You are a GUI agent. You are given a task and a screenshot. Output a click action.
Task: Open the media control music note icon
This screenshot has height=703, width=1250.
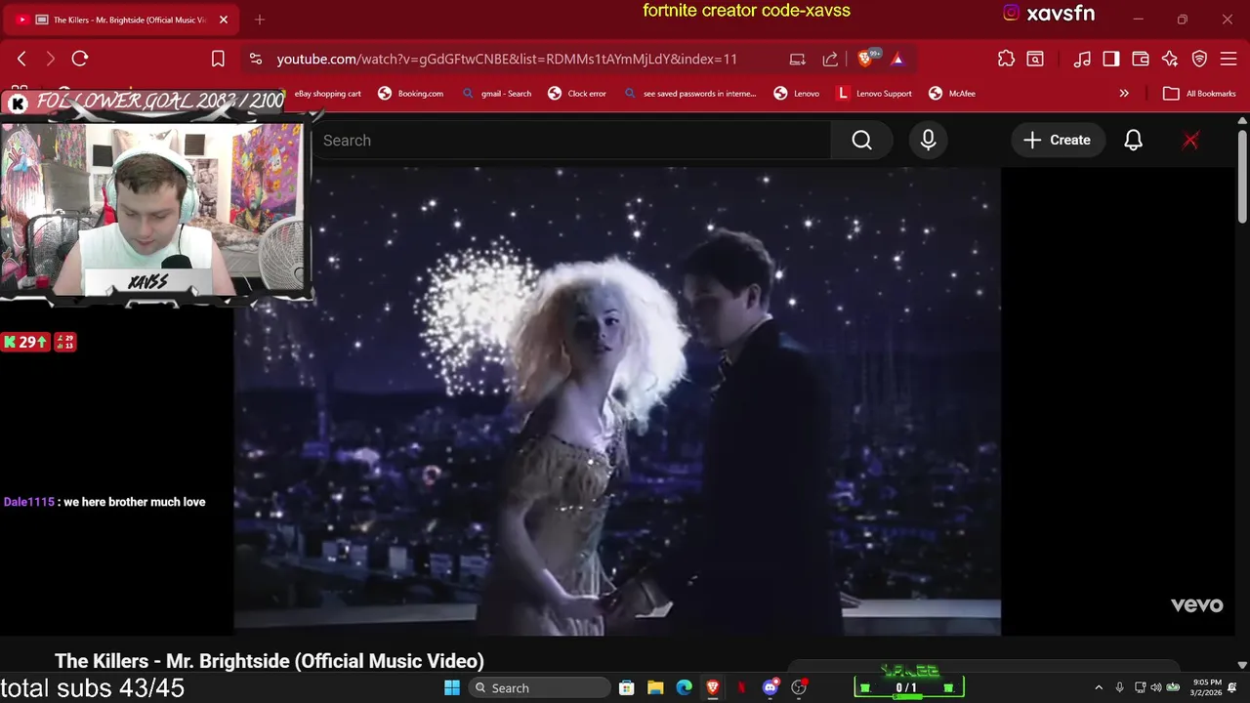[x=1082, y=59]
